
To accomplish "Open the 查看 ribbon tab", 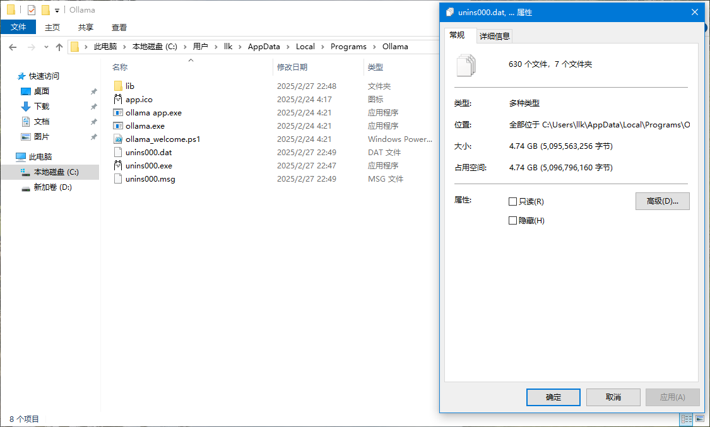I will coord(119,27).
